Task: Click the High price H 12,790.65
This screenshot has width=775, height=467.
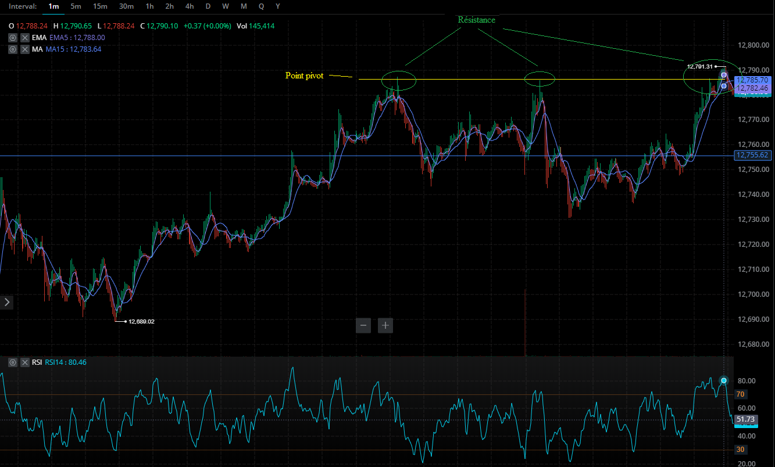Action: click(x=73, y=26)
